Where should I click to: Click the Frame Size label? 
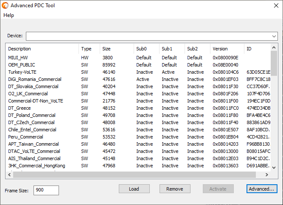click(x=17, y=191)
